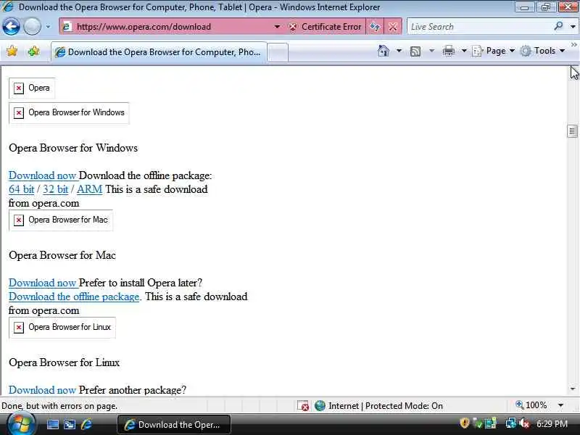Click the IE logo in the title bar

pyautogui.click(x=9, y=7)
